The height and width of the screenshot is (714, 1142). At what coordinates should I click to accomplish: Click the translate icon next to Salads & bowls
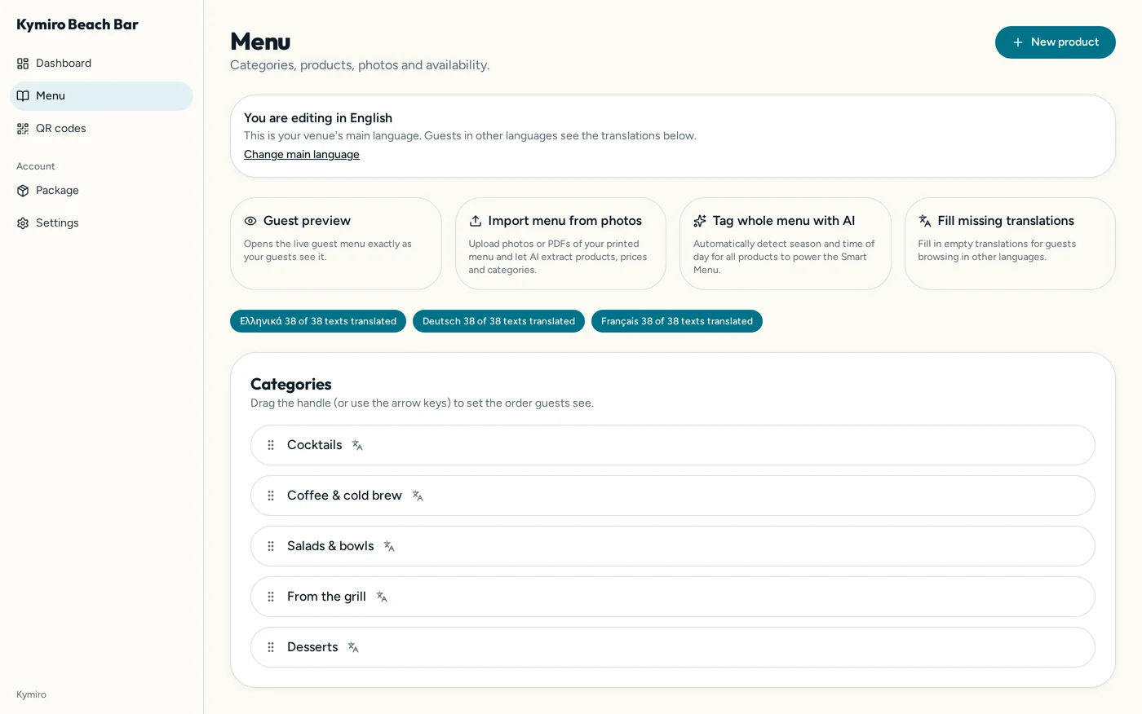click(389, 546)
